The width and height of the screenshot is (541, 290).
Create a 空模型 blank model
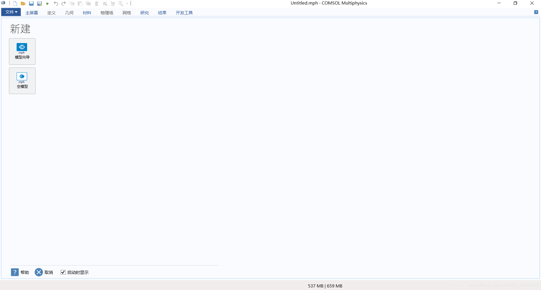tap(22, 81)
